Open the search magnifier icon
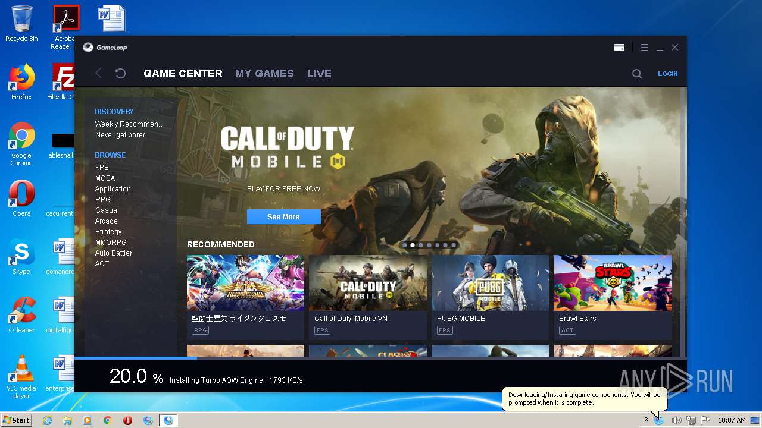The width and height of the screenshot is (762, 428). (x=637, y=74)
